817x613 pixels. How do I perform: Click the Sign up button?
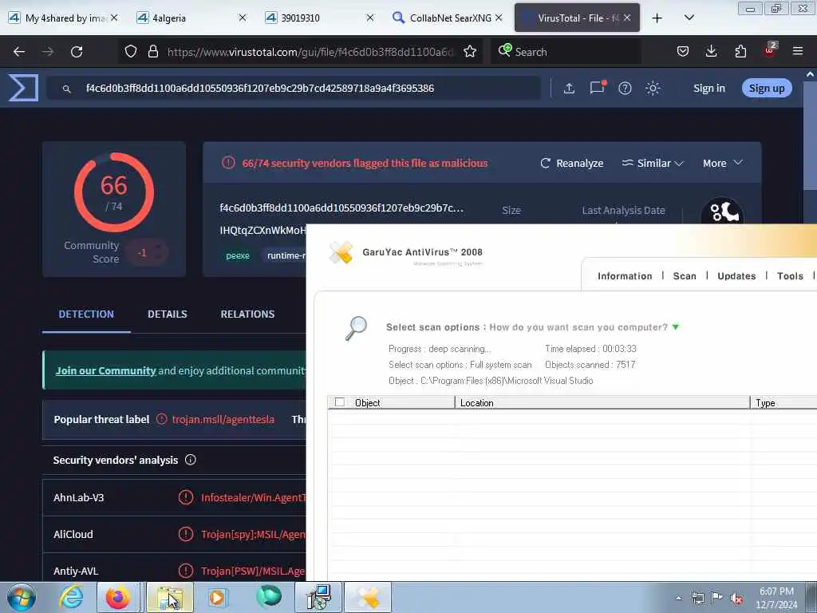(x=767, y=88)
